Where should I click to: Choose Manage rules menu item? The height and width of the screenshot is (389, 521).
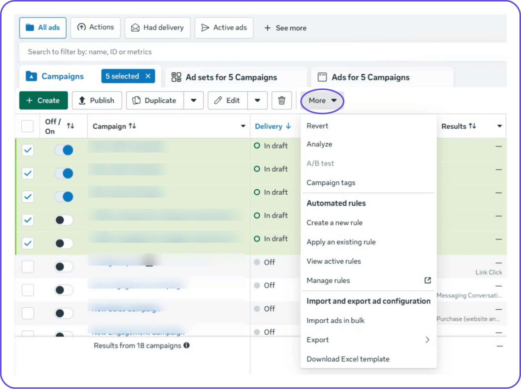[369, 281]
